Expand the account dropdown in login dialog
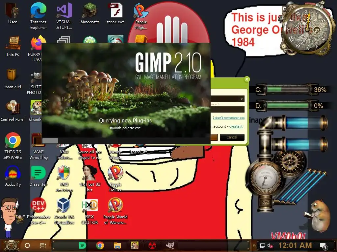Screen dimensions: 337x252 click(242, 99)
